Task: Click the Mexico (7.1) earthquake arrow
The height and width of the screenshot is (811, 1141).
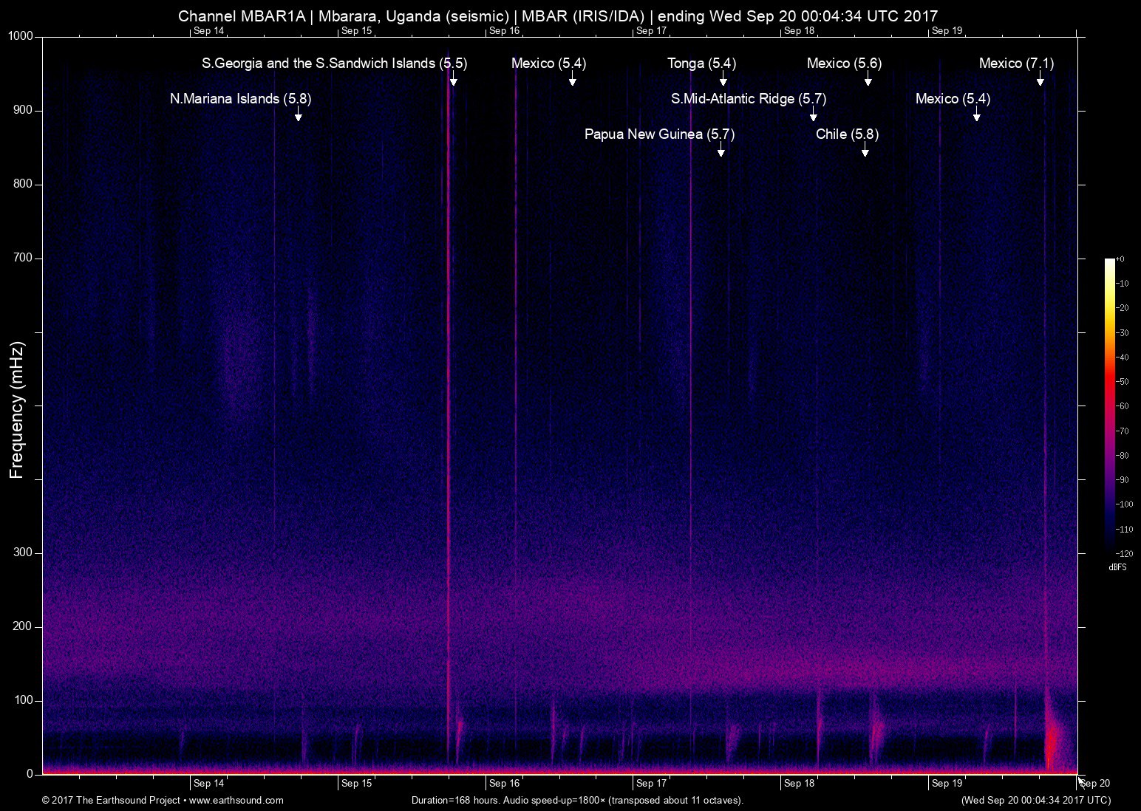Action: click(1041, 83)
